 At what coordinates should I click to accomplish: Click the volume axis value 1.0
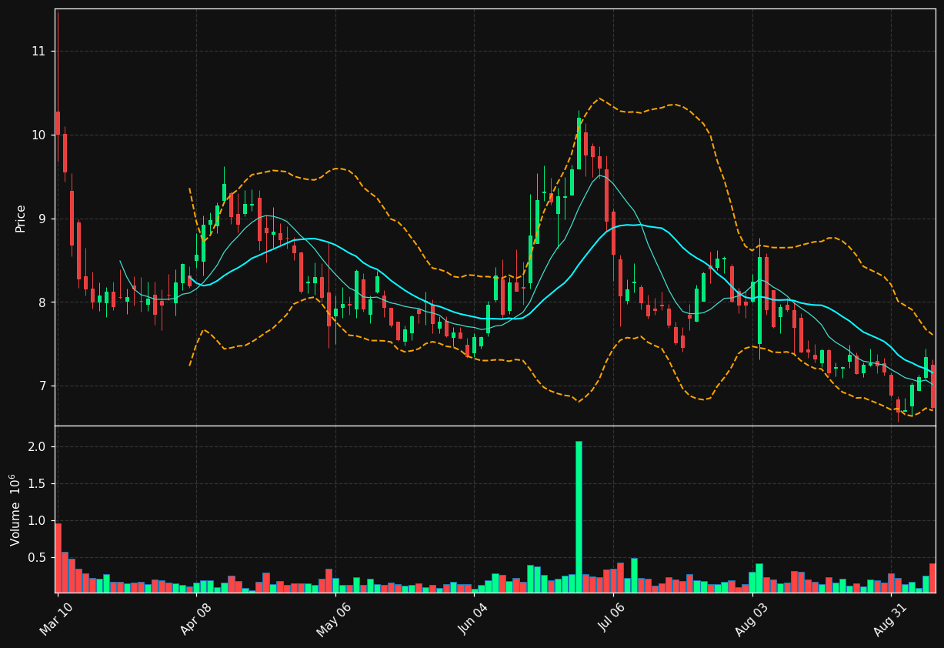[38, 521]
